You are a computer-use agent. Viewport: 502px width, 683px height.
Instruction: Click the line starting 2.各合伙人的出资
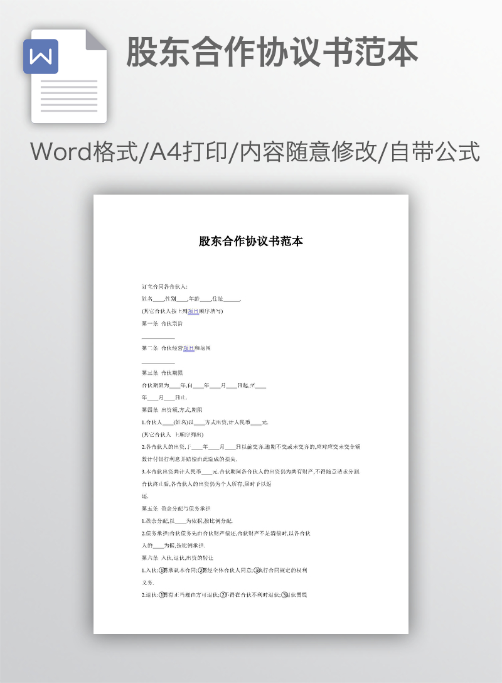pyautogui.click(x=251, y=447)
